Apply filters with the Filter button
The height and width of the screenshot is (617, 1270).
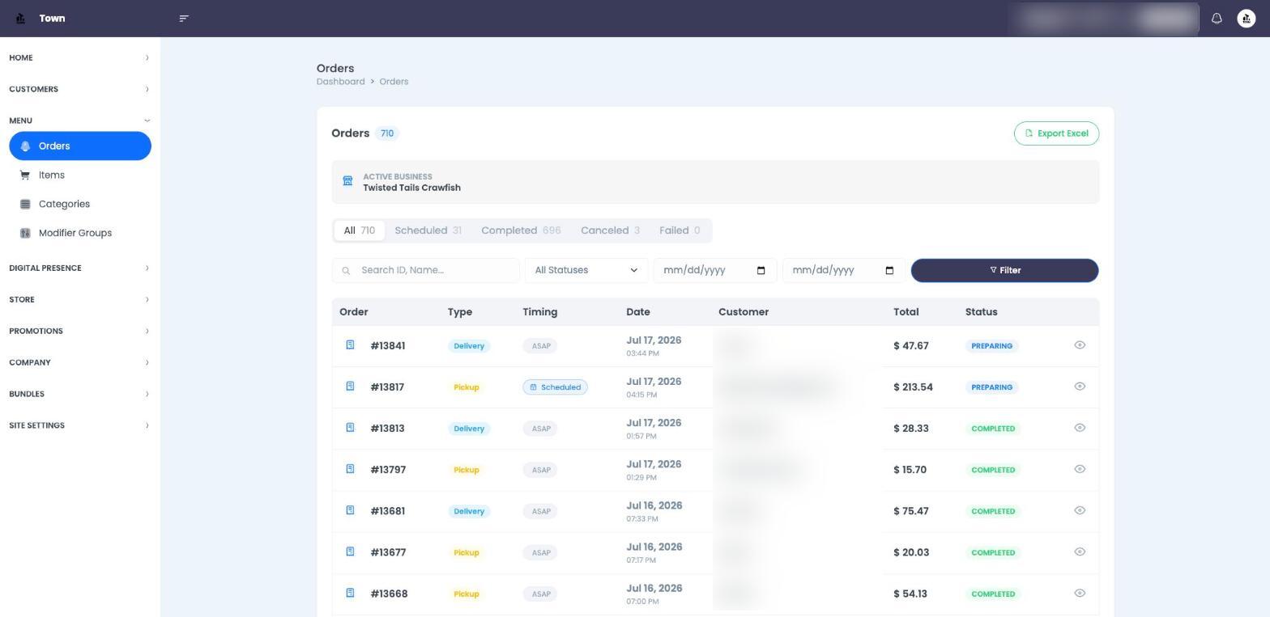[1004, 270]
